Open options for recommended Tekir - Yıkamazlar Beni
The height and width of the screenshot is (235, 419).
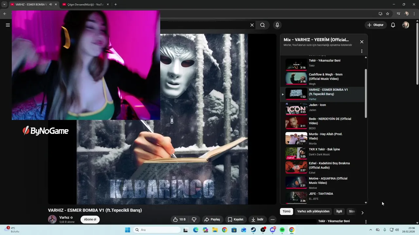point(366,222)
